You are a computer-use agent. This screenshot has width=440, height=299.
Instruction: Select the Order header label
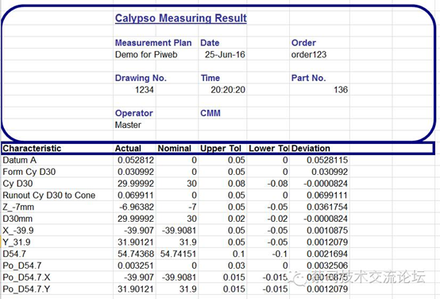point(303,43)
